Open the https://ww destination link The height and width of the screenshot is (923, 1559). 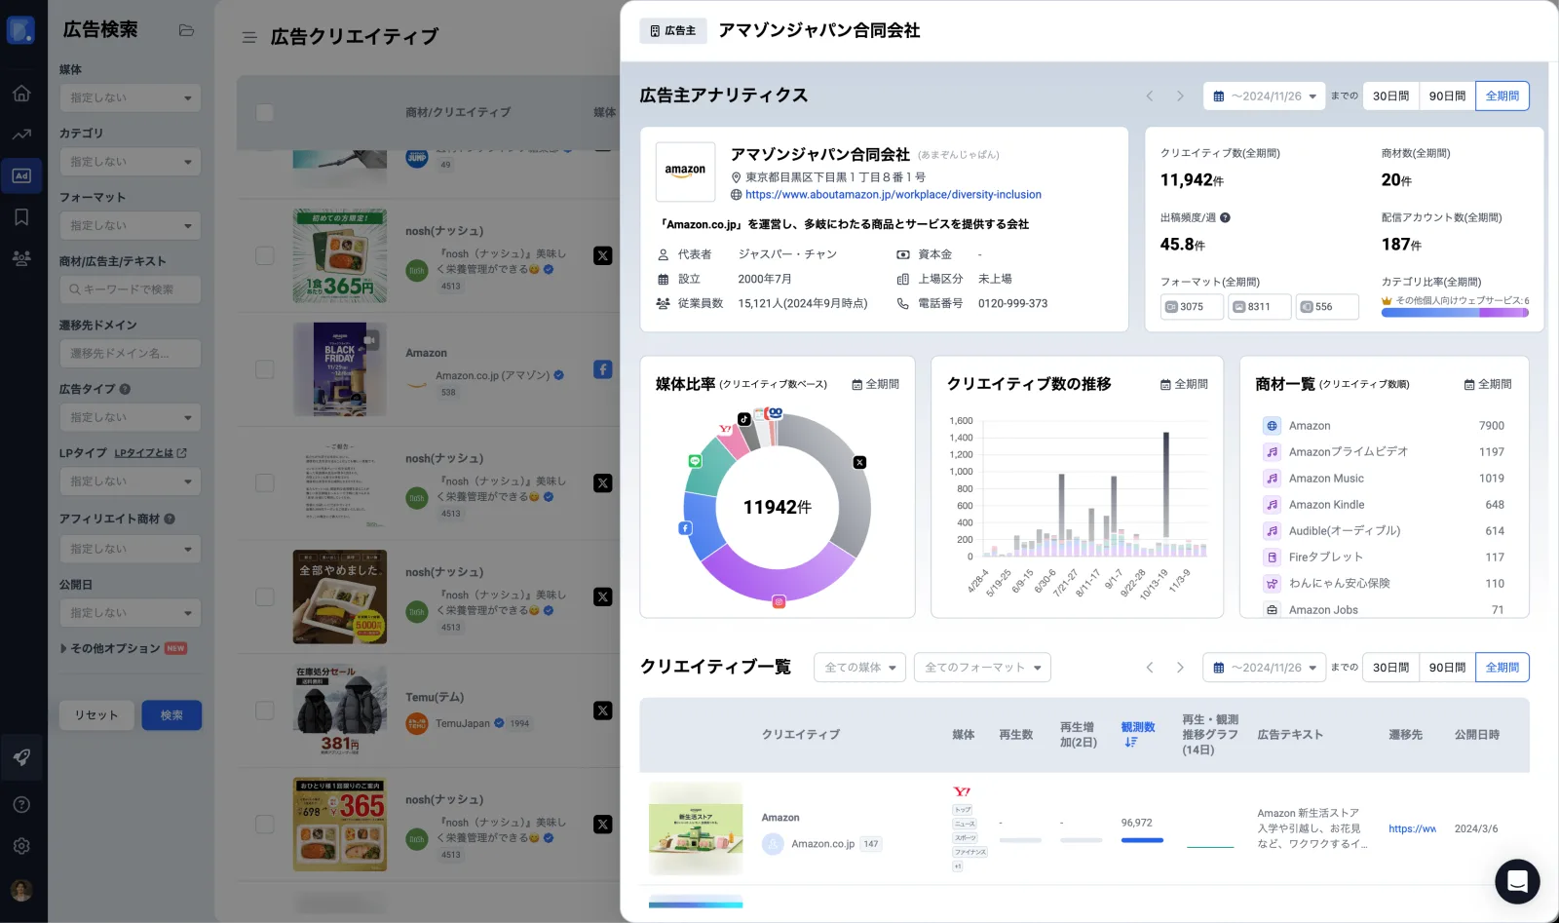1412,829
